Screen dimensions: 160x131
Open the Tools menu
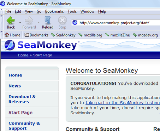coord(72,11)
